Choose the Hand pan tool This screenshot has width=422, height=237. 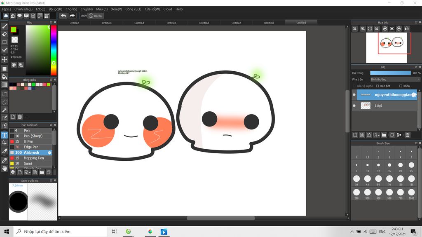4,169
